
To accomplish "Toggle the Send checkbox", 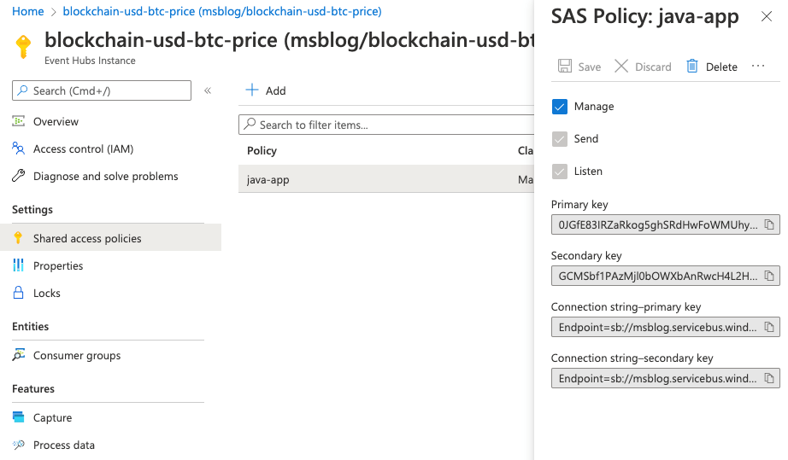I will pos(559,139).
